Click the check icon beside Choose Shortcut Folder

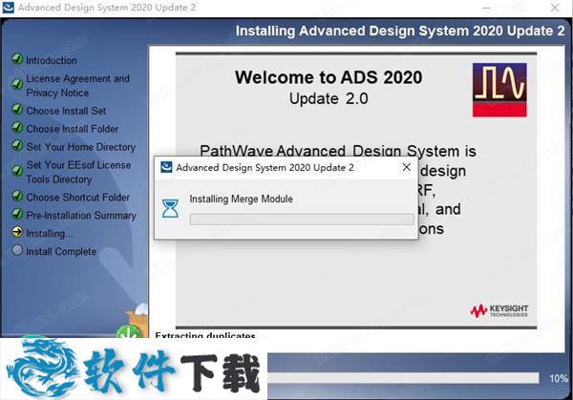[x=17, y=196]
